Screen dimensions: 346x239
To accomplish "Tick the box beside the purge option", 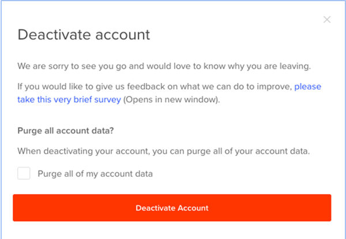I will click(x=24, y=173).
